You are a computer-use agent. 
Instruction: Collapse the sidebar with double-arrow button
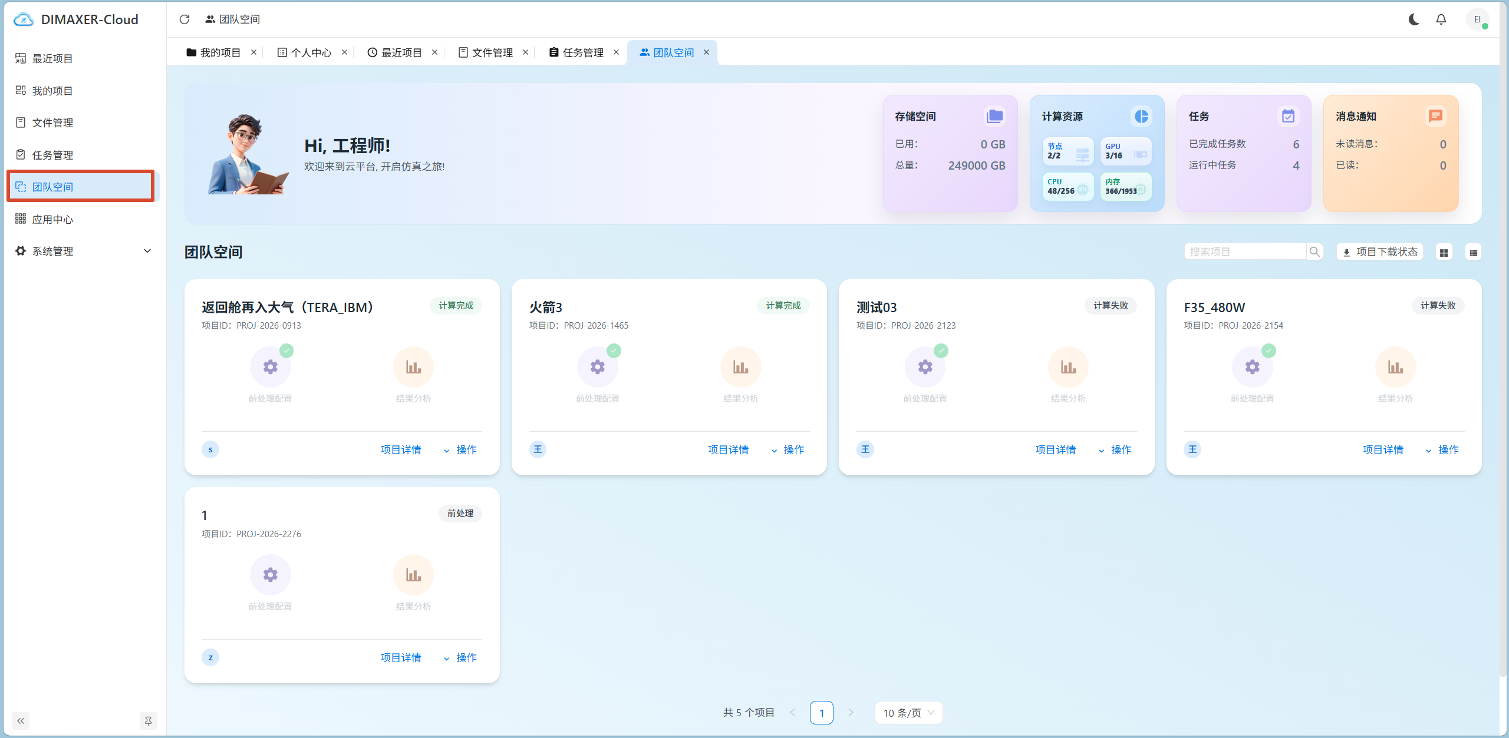[x=21, y=721]
